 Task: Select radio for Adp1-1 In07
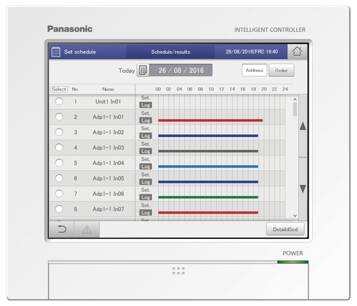(x=59, y=209)
